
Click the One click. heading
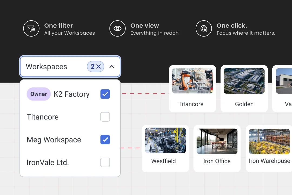pyautogui.click(x=232, y=25)
